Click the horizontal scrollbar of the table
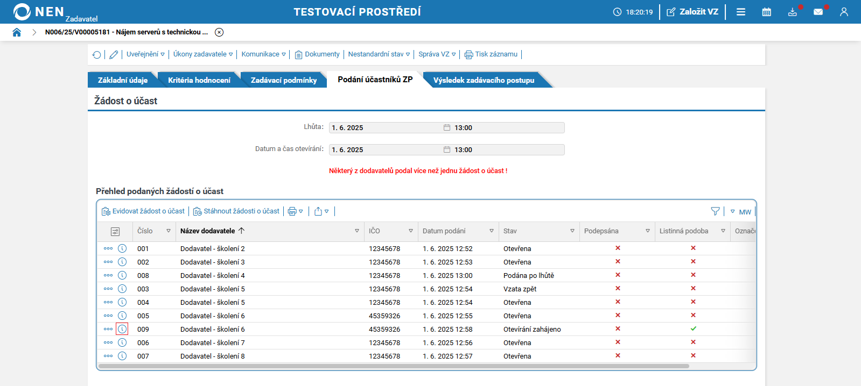The height and width of the screenshot is (386, 861). (394, 366)
